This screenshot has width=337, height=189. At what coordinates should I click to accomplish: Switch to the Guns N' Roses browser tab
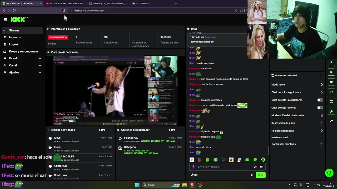[65, 3]
